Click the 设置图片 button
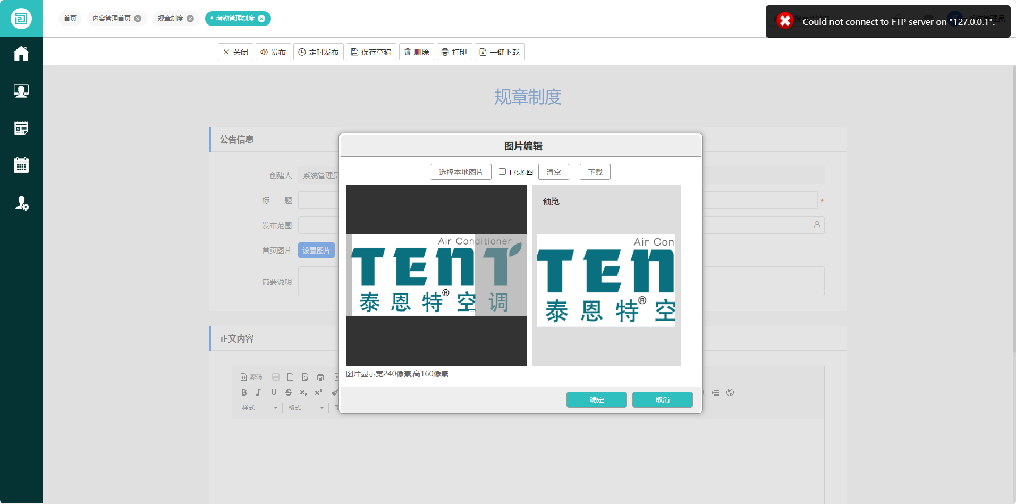Screen dimensions: 1016x504 [x=316, y=250]
